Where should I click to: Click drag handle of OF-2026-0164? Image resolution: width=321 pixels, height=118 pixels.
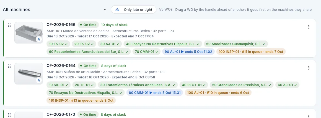click(x=9, y=66)
